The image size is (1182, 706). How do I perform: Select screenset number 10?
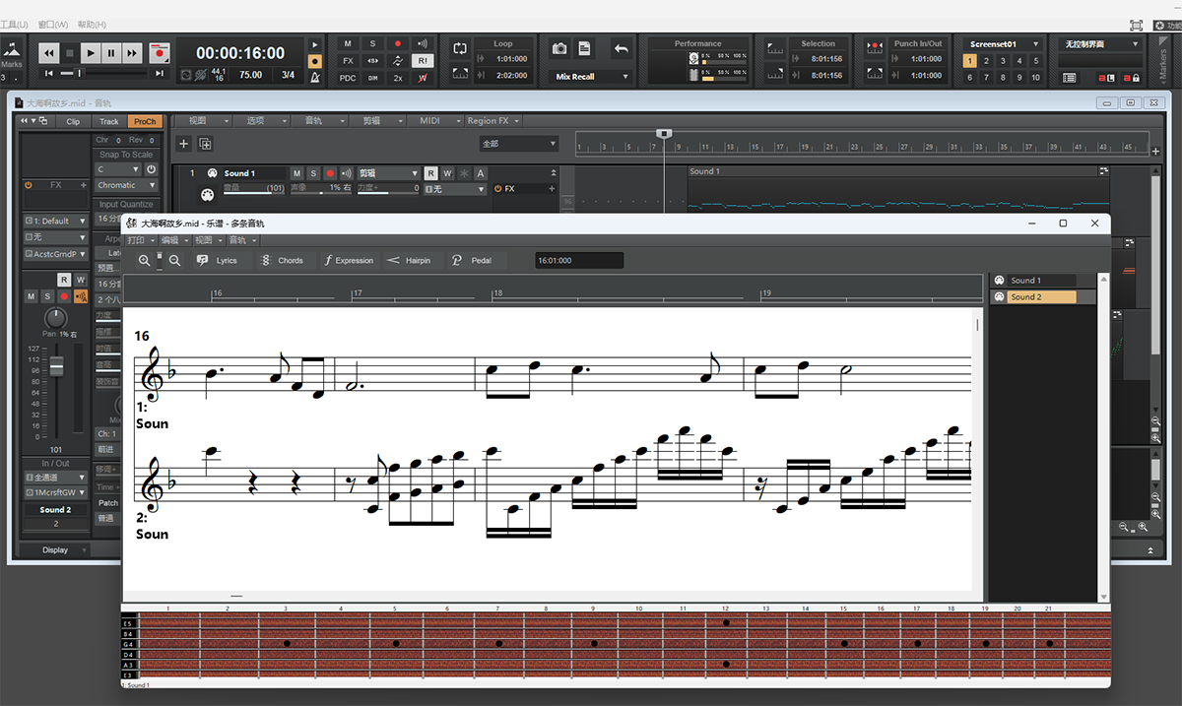point(1036,77)
